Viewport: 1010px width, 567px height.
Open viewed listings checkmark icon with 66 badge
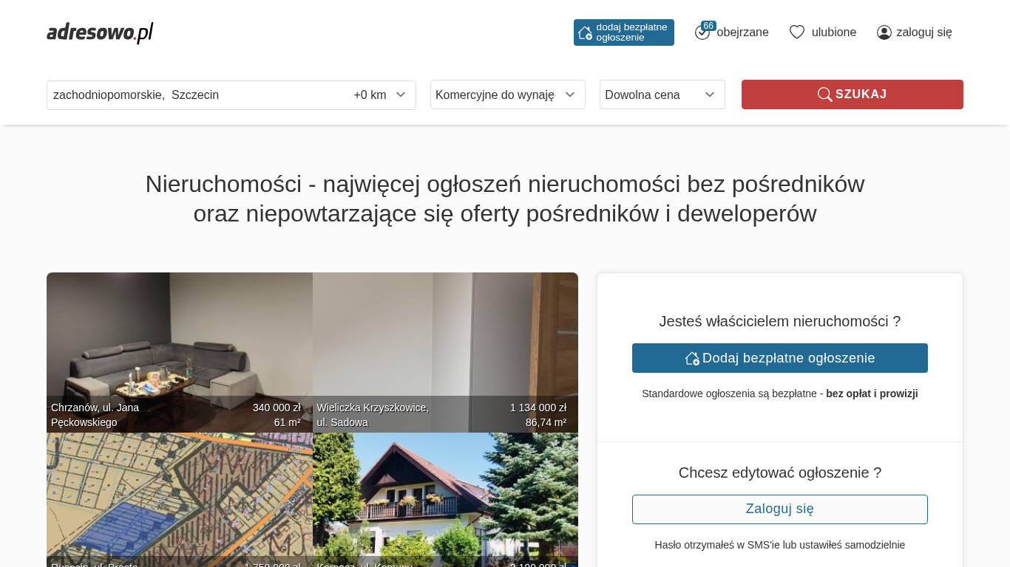click(702, 32)
